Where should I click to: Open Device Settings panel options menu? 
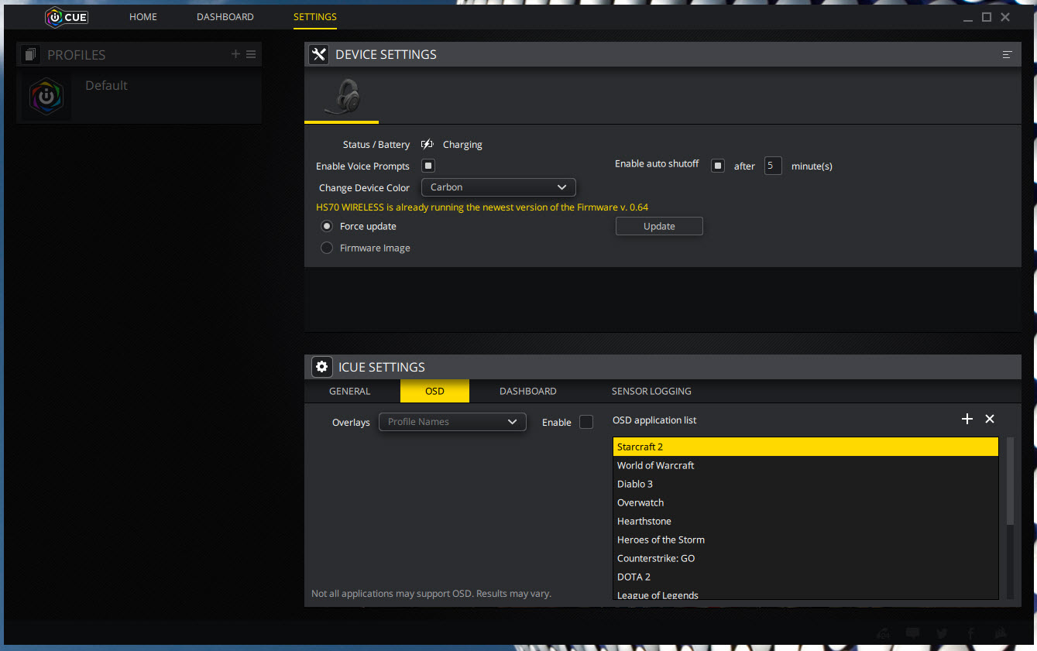1007,55
